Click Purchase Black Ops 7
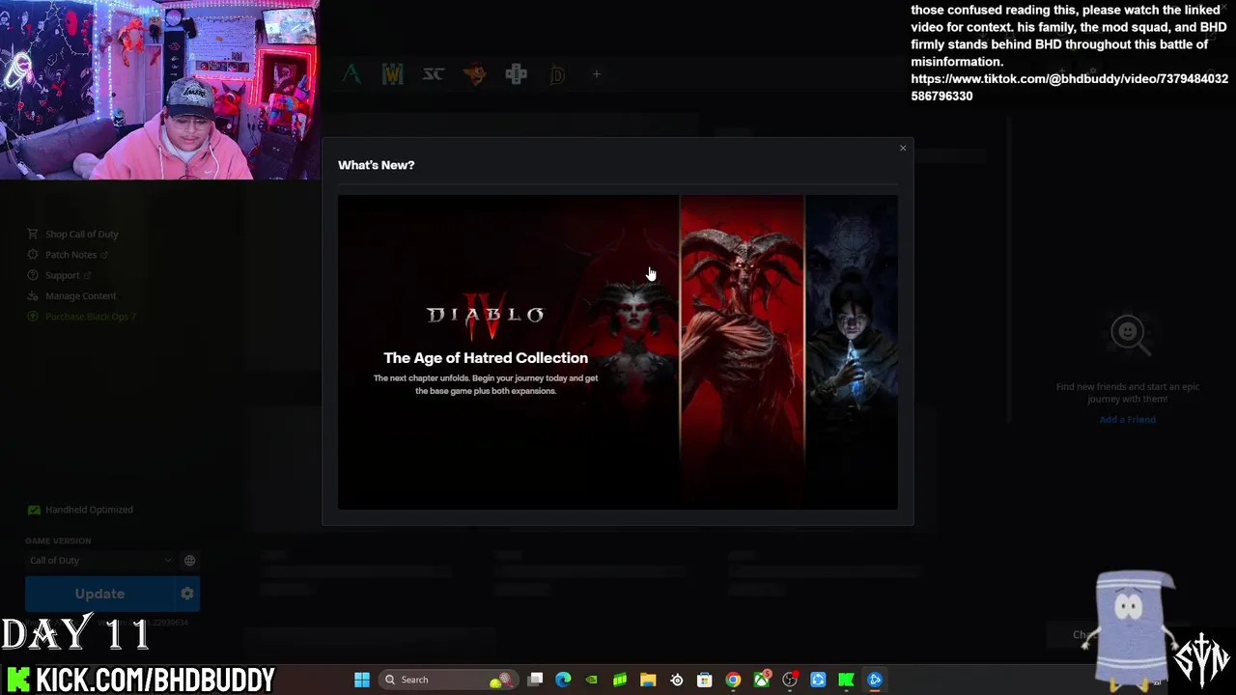 click(x=81, y=317)
